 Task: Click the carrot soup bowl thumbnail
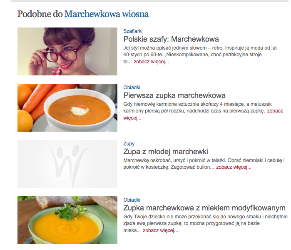tap(67, 108)
